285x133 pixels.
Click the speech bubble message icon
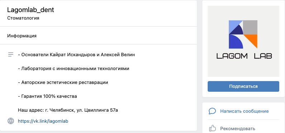tap(212, 111)
